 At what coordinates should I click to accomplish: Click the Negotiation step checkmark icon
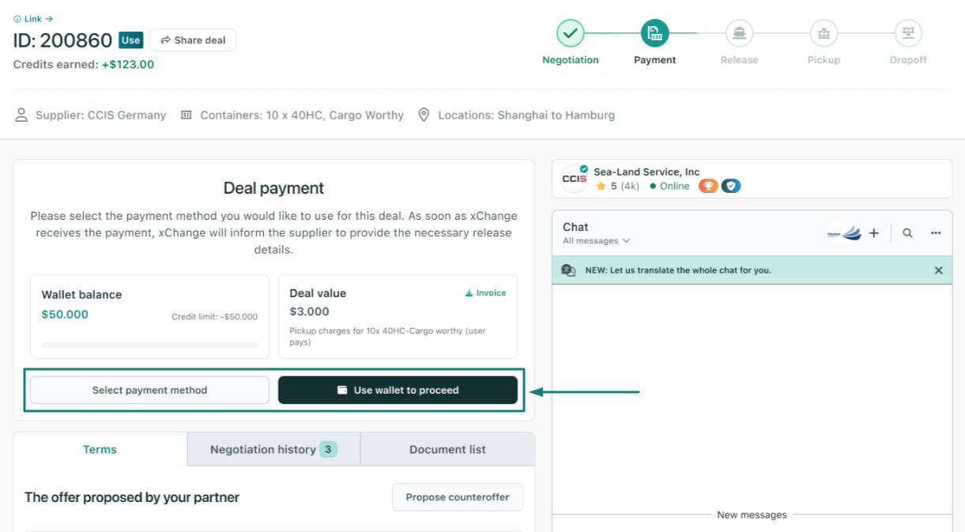571,33
